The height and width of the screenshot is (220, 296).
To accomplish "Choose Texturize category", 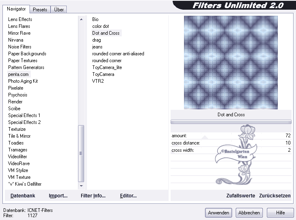I will (17, 129).
